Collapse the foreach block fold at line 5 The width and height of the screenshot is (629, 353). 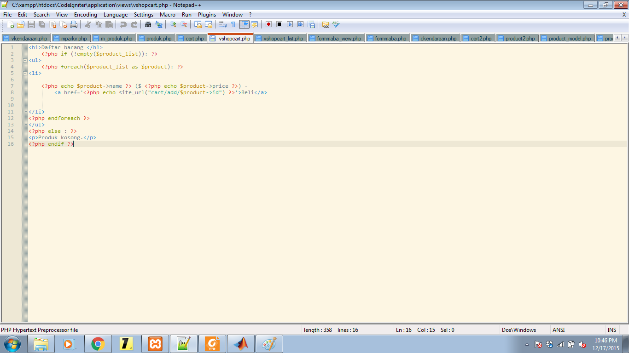pyautogui.click(x=25, y=73)
